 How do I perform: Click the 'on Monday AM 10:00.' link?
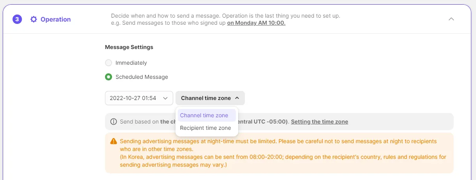(256, 23)
